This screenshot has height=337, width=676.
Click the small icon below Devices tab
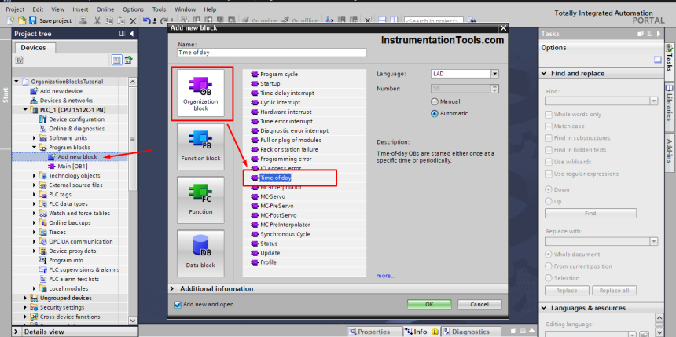coord(19,60)
